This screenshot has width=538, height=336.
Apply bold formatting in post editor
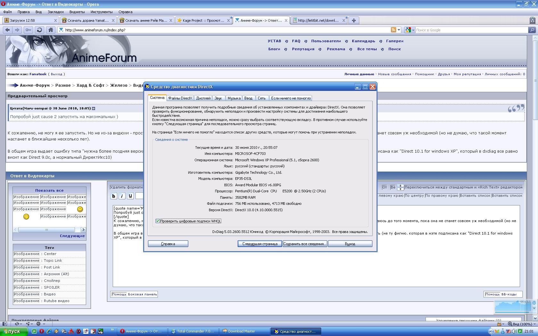pyautogui.click(x=114, y=196)
